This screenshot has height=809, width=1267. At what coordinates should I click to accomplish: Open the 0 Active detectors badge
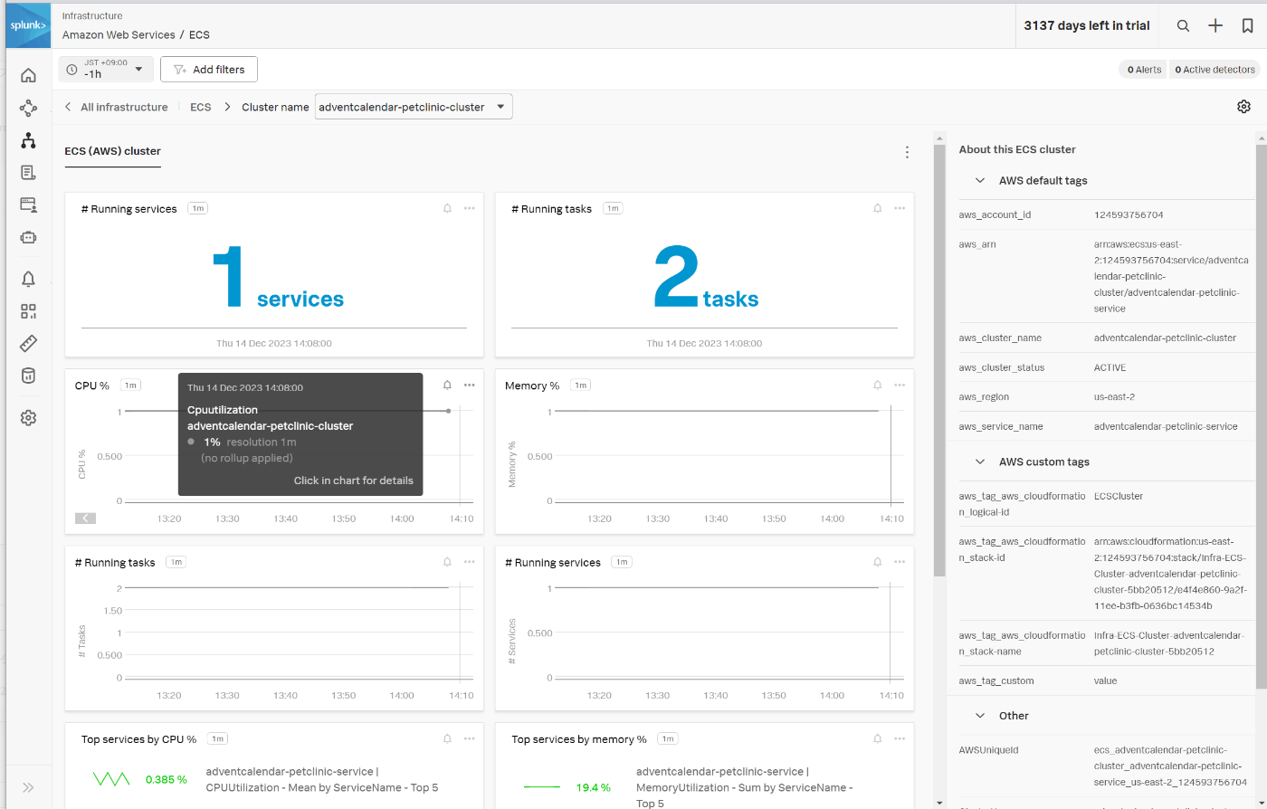(1214, 69)
